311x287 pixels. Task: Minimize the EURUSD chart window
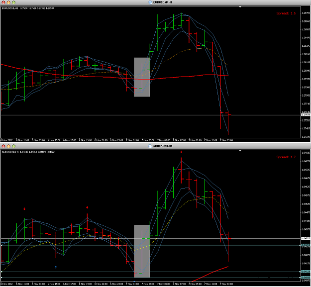(8, 2)
